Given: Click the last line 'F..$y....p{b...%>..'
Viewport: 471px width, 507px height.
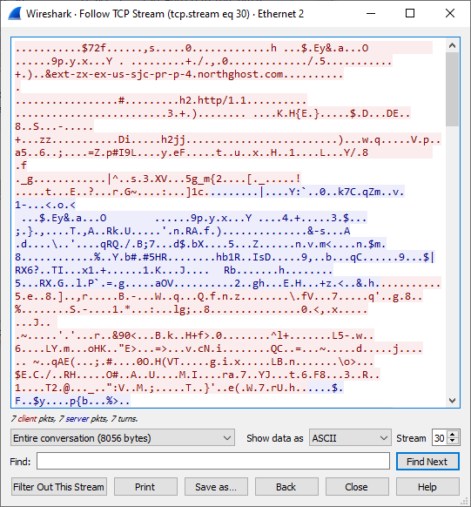Looking at the screenshot, I should (x=72, y=401).
